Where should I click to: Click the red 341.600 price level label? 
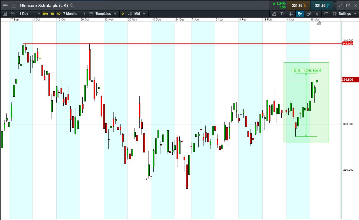[347, 44]
